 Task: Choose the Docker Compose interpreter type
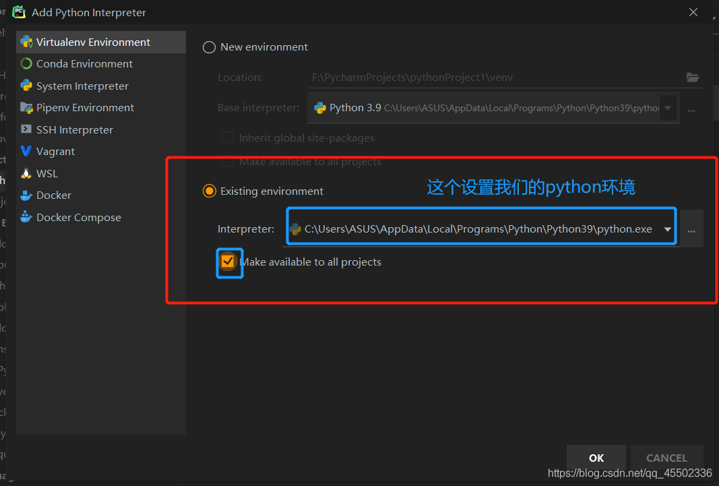tap(101, 217)
